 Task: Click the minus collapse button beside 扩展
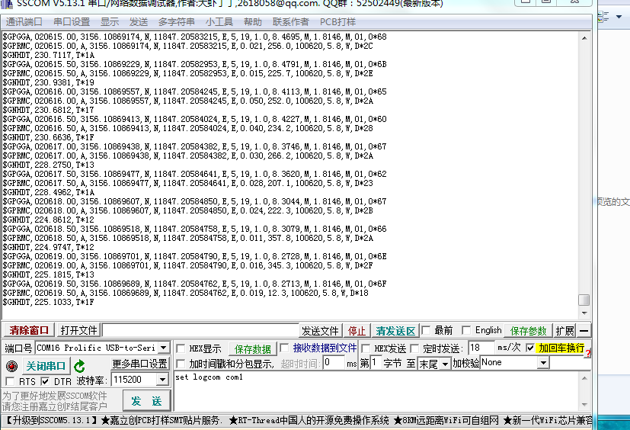(584, 331)
